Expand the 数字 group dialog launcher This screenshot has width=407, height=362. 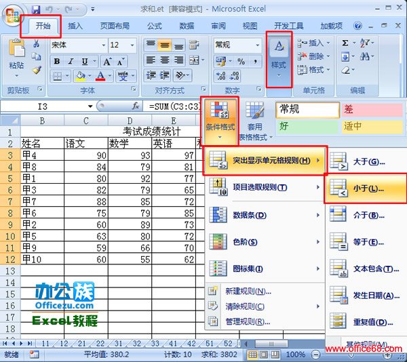pyautogui.click(x=259, y=89)
